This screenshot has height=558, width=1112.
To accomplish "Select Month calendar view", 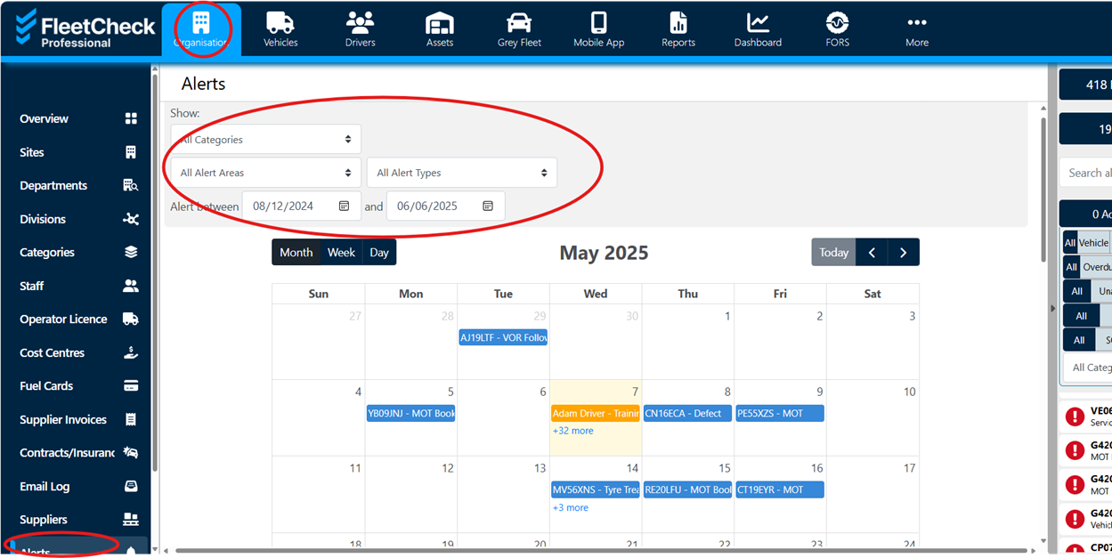I will pos(296,253).
